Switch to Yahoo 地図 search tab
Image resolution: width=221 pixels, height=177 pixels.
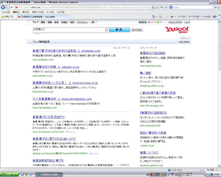click(x=72, y=22)
